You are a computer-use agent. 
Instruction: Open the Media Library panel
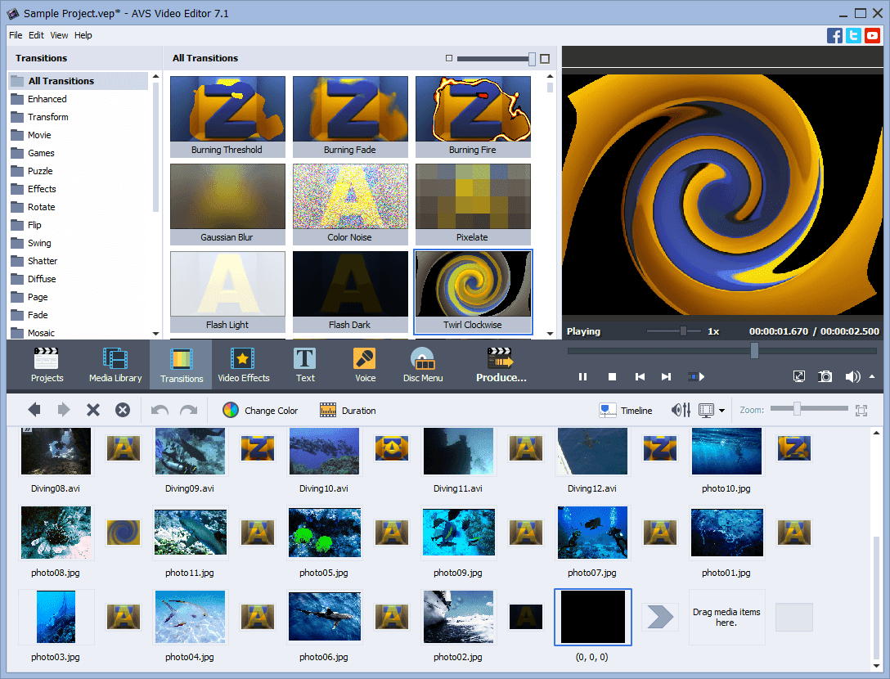(x=115, y=365)
